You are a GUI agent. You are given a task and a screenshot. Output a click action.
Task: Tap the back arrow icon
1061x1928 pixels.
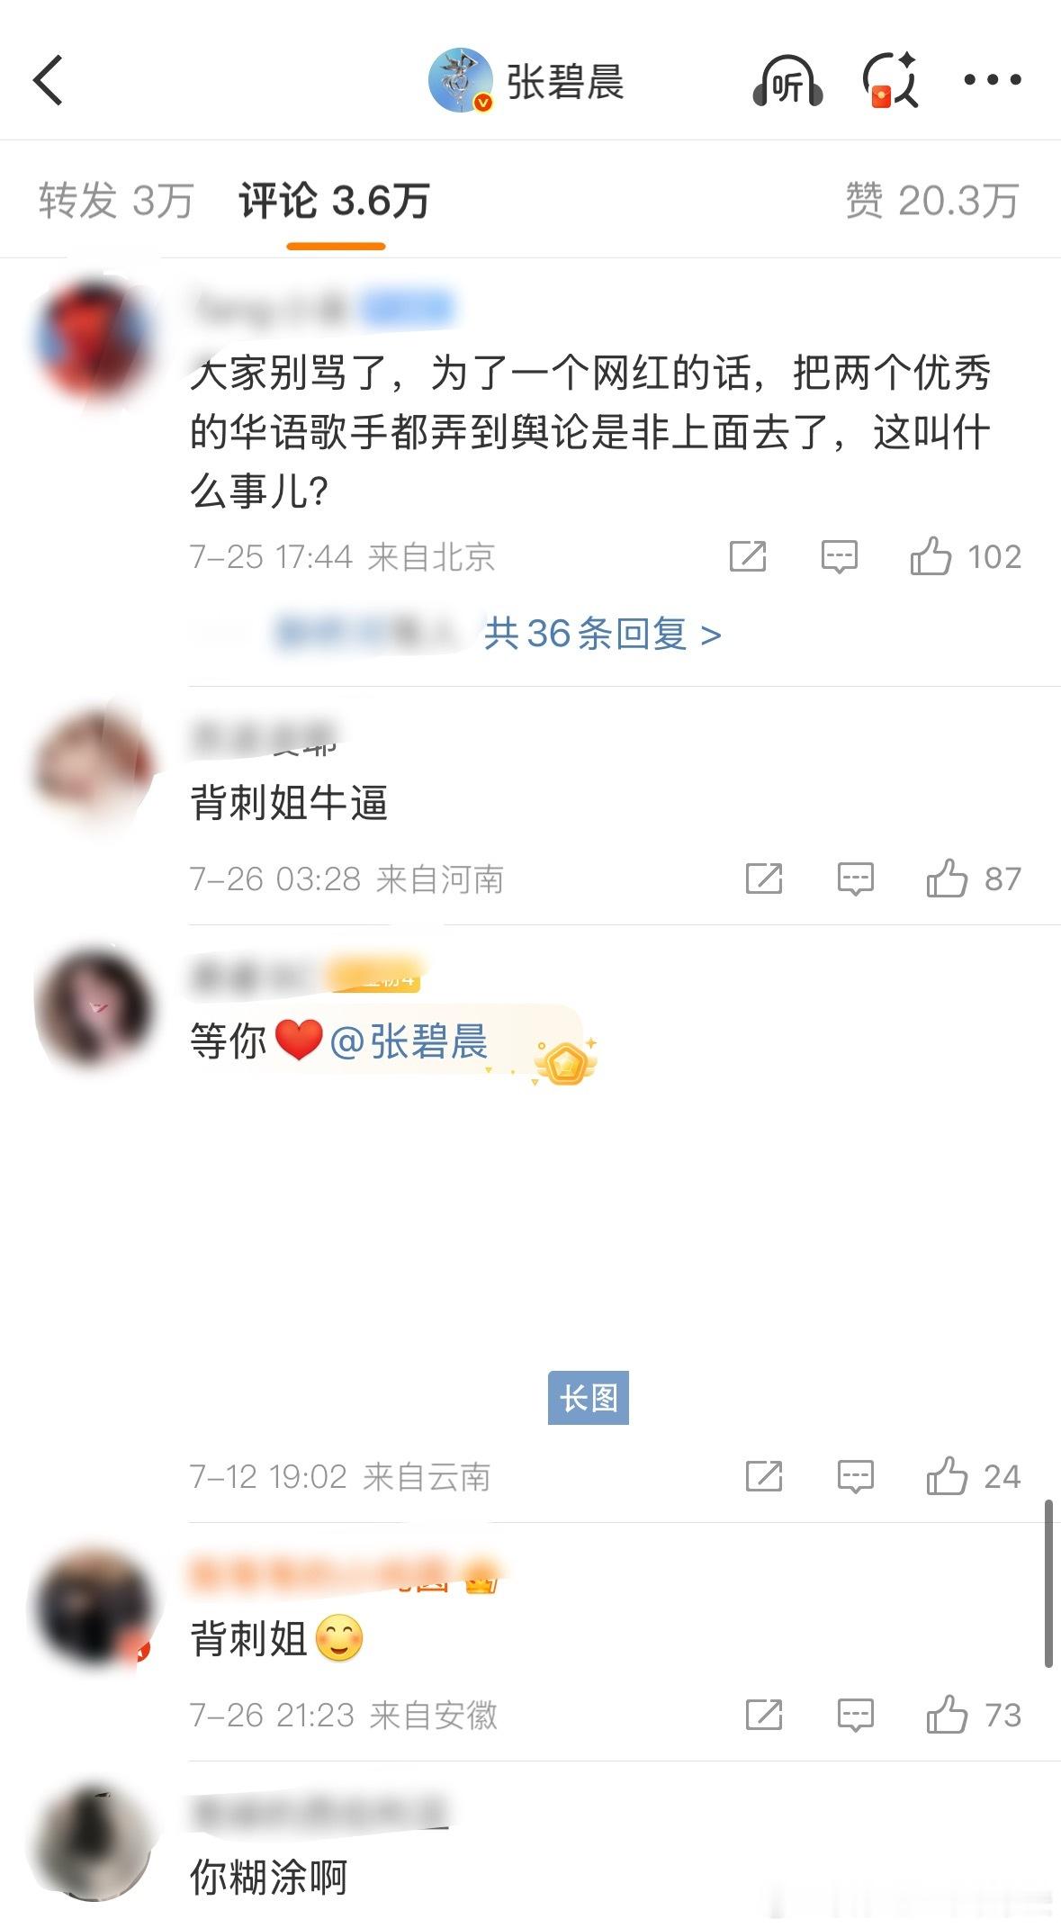click(x=49, y=80)
